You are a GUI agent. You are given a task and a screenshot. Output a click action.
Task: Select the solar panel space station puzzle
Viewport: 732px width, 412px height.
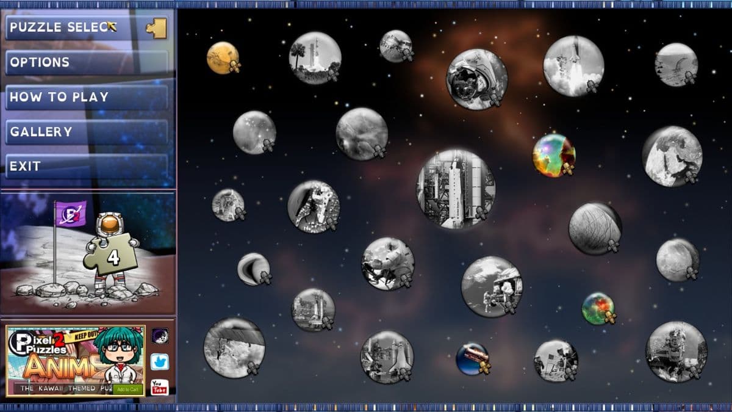pos(234,347)
